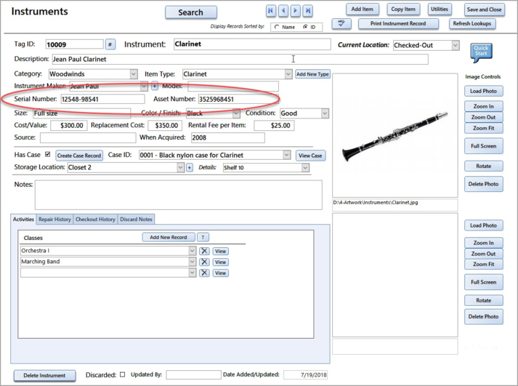Click the clarinet photo thumbnail
Viewport: 518px width, 386px height.
click(x=394, y=135)
